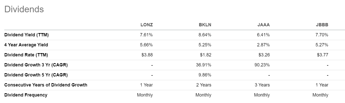Screen dimensions: 345x103
Task: Select LONZ's 5.66% four-year average yield
Action: (147, 45)
